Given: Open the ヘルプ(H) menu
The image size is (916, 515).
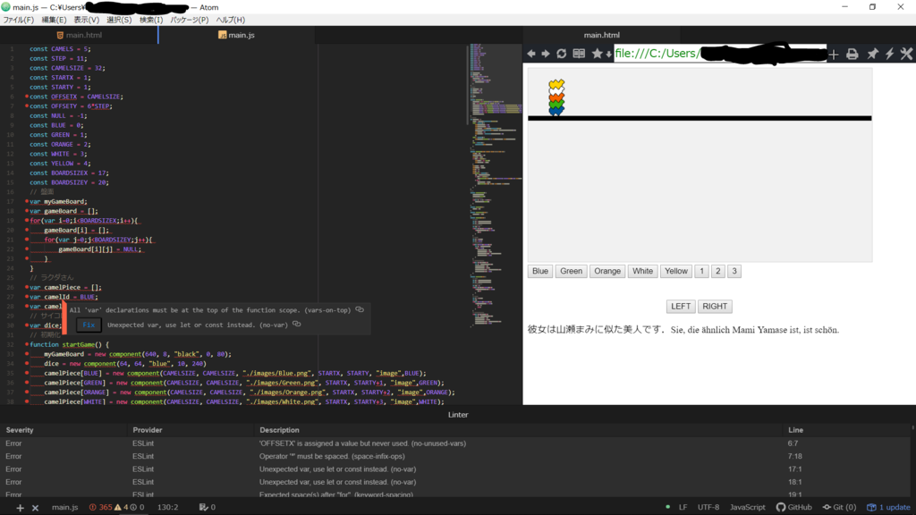Looking at the screenshot, I should 231,20.
